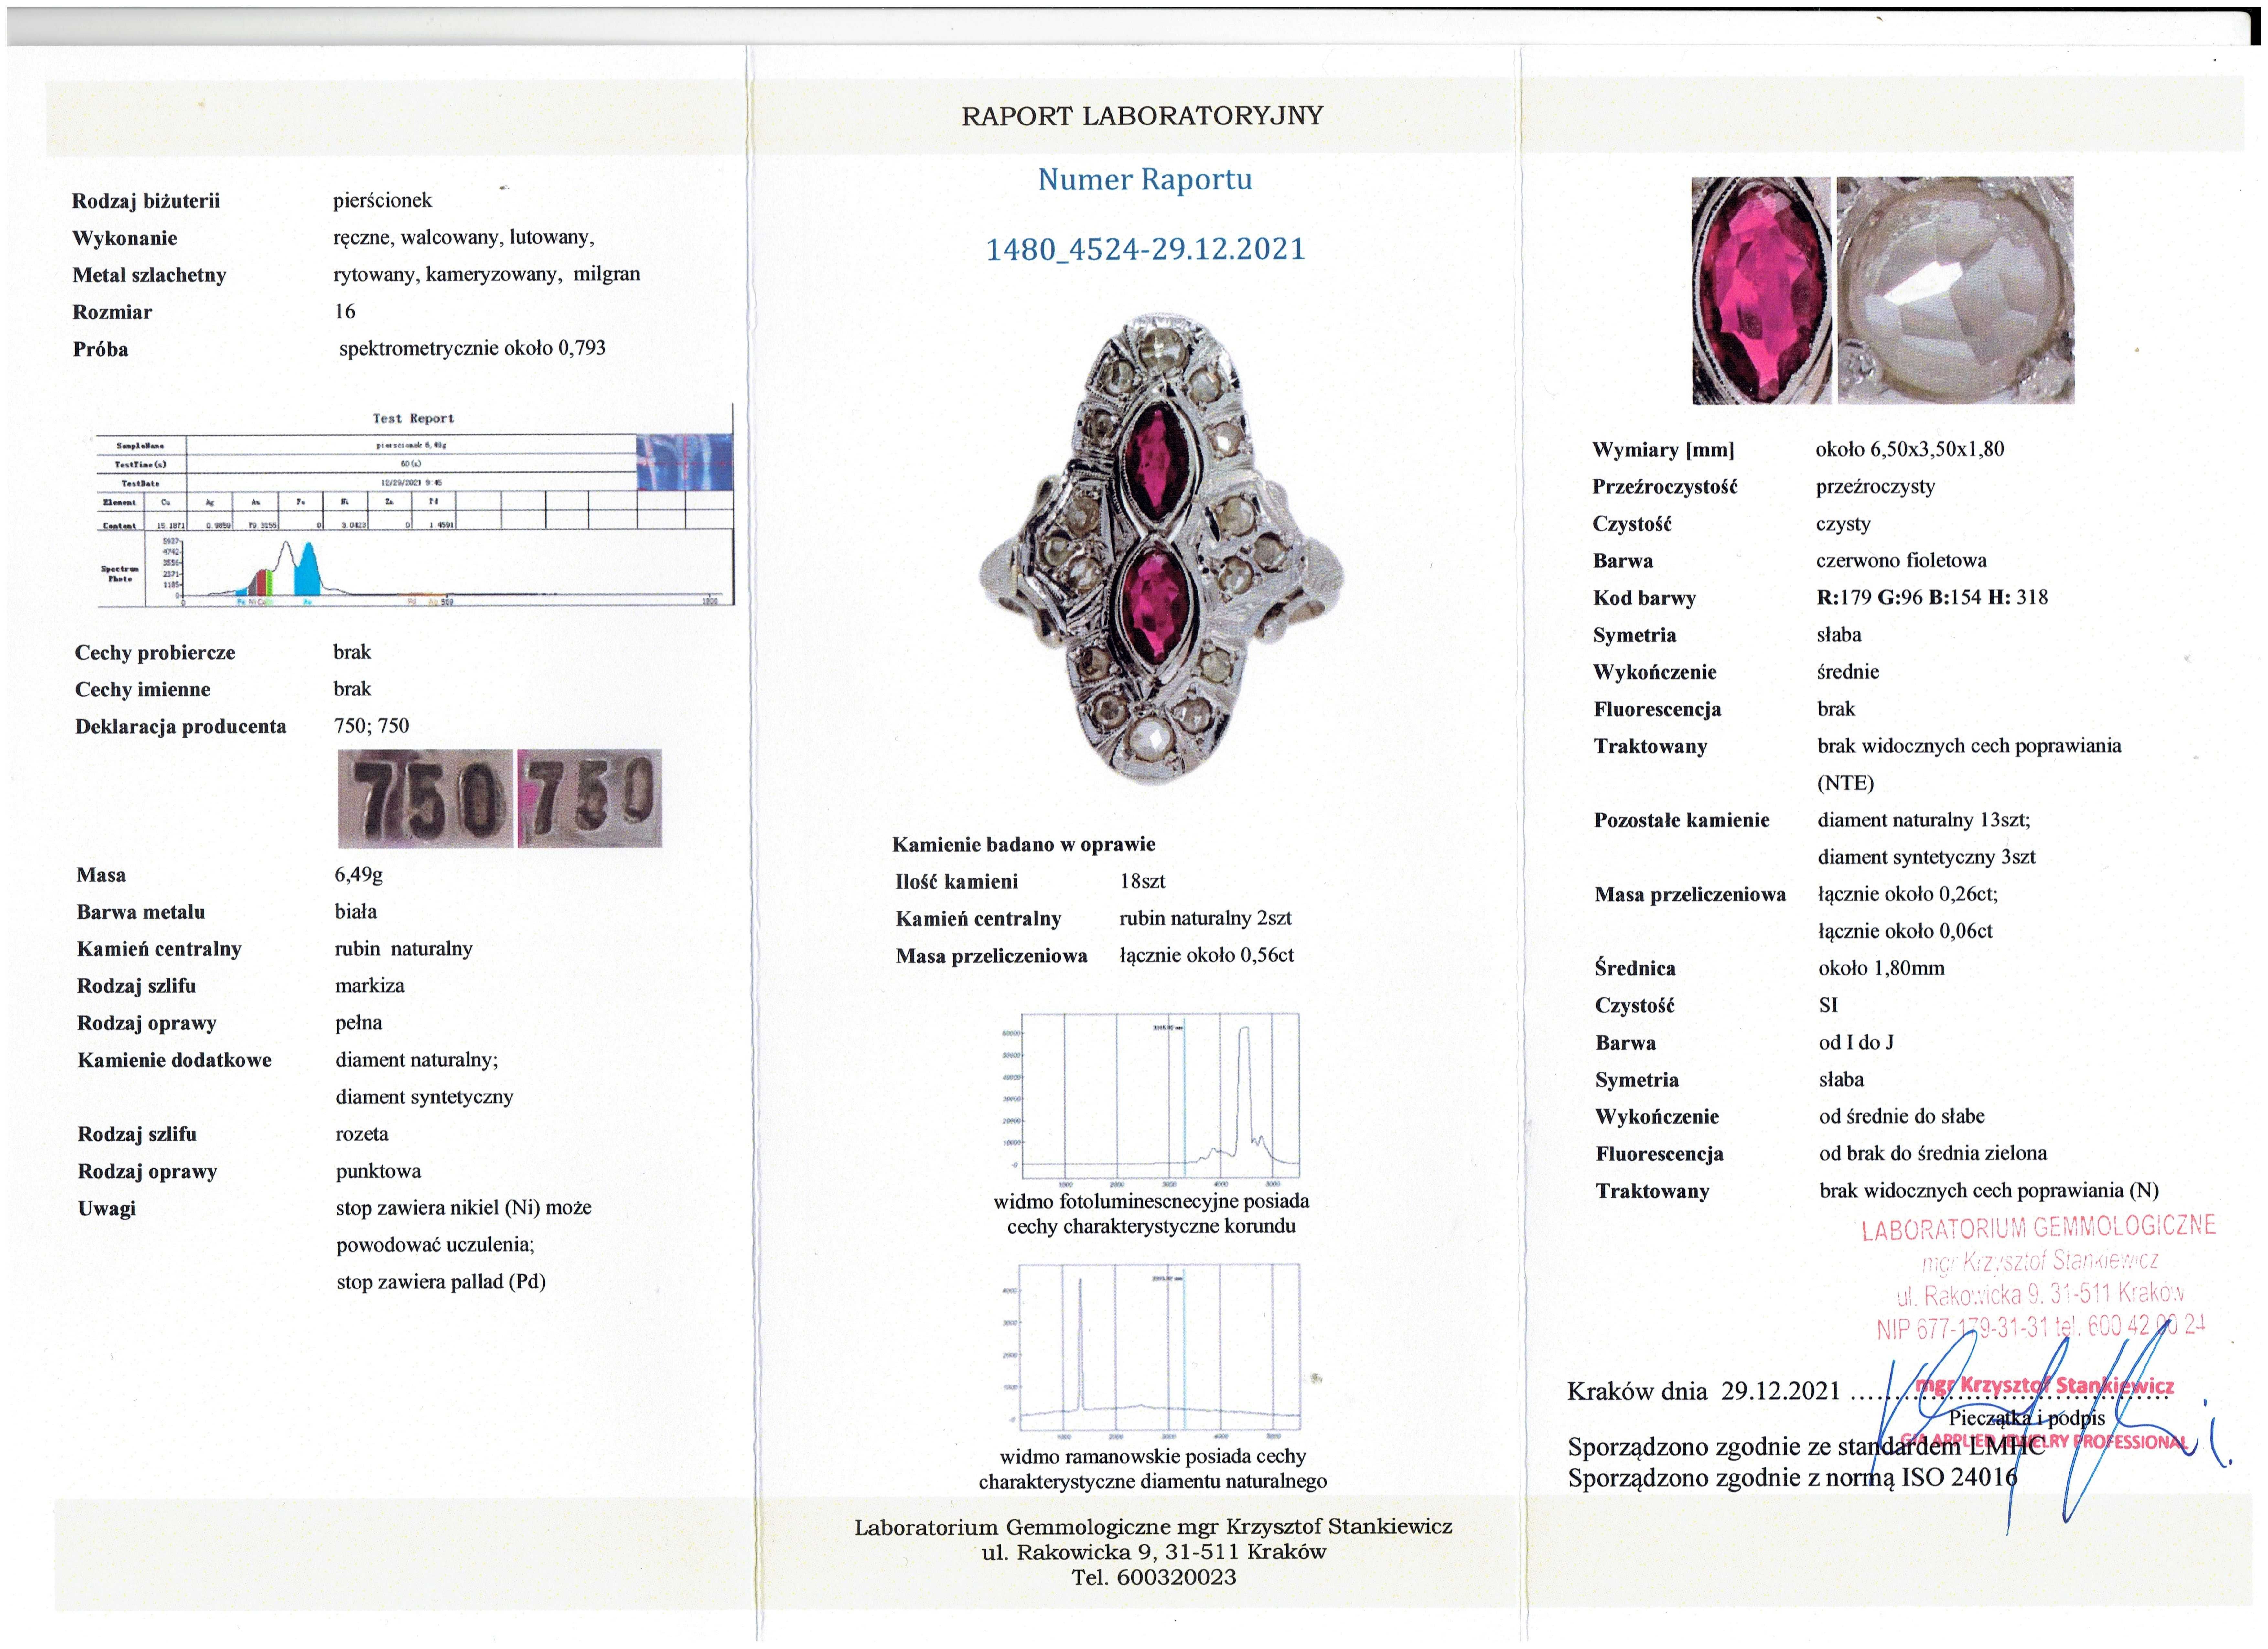Click 'Deklaracja producenta' label
The width and height of the screenshot is (2268, 1649).
point(181,727)
